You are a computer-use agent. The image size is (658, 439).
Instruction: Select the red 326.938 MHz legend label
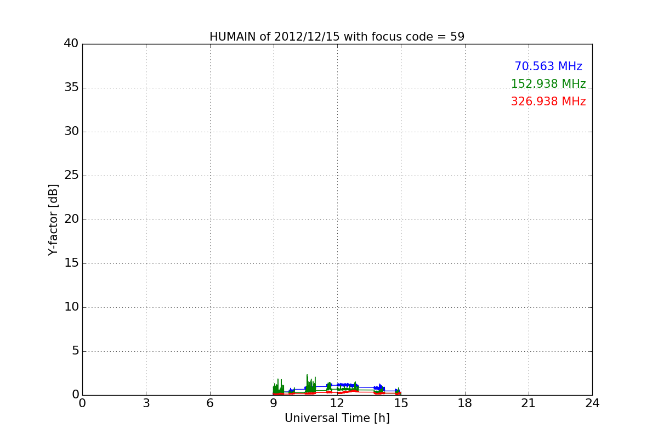point(548,102)
